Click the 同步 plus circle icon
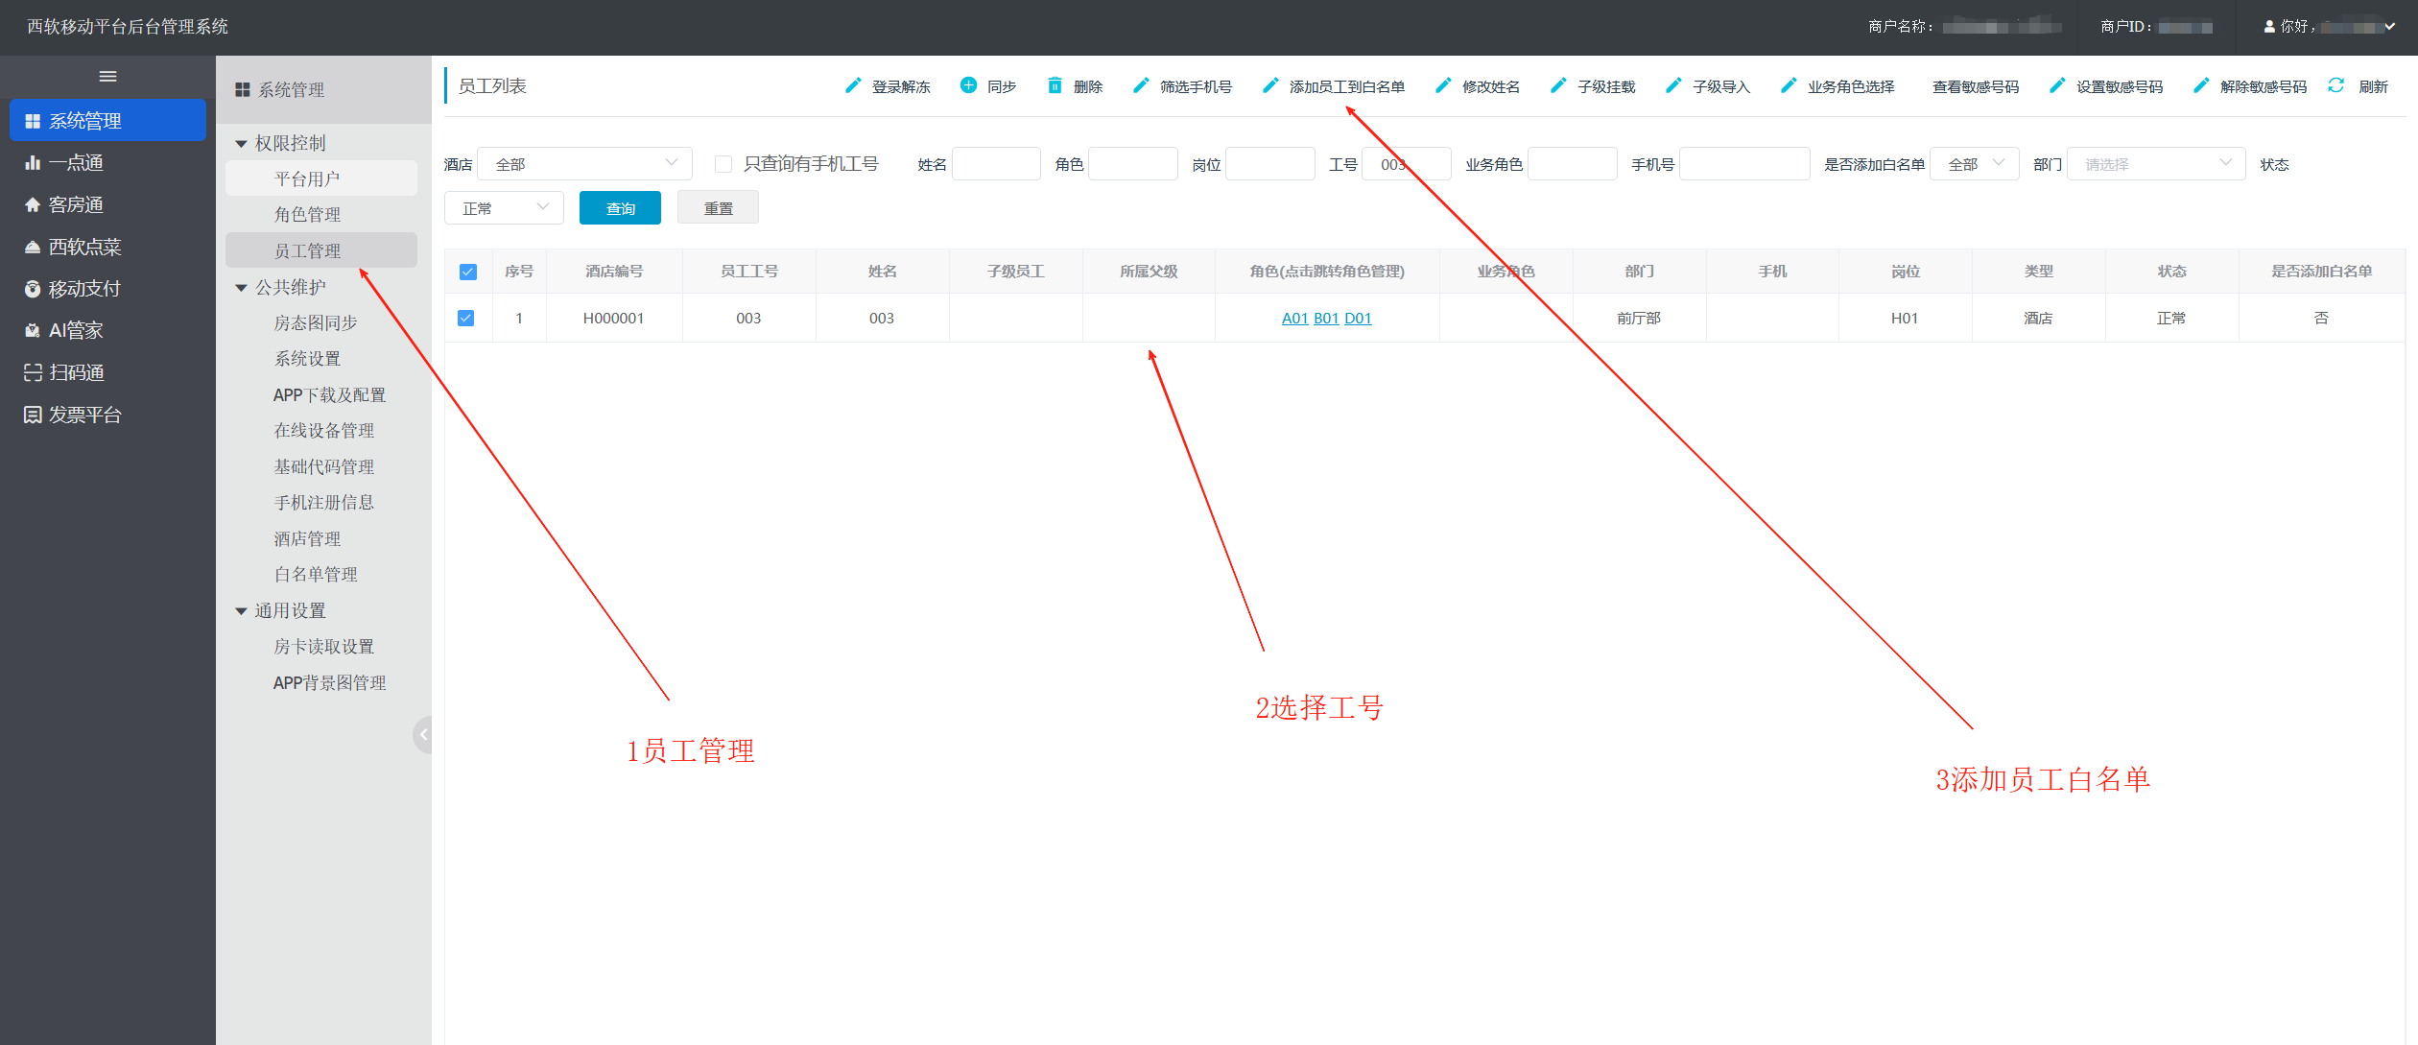 (969, 85)
